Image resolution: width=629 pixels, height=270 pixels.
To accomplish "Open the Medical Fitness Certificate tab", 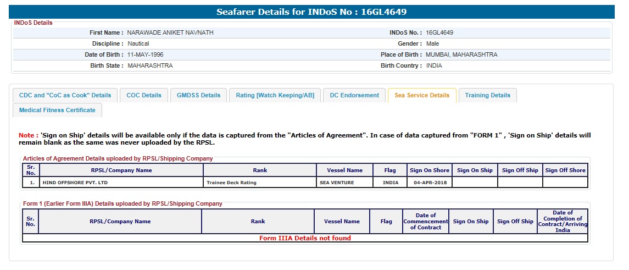I will [57, 110].
